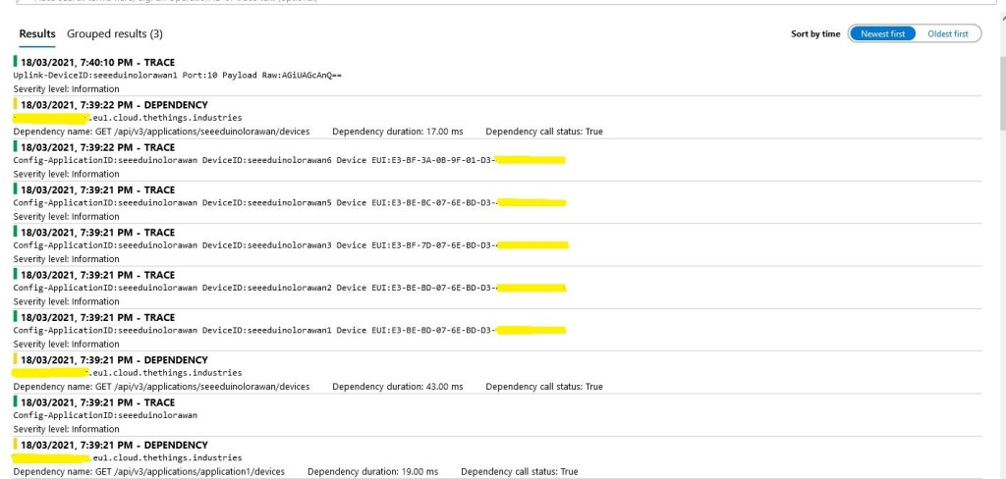Open the dependency with 17.00 ms duration
The height and width of the screenshot is (479, 1006).
pos(411,131)
